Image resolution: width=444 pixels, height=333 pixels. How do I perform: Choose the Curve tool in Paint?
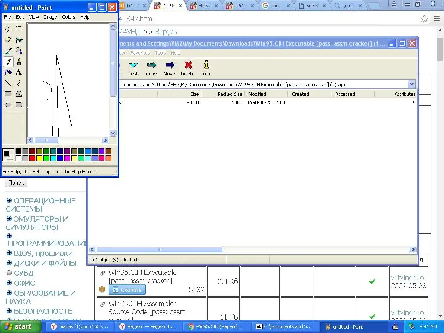pos(19,83)
